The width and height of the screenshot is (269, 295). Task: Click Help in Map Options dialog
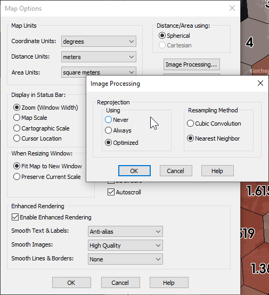click(169, 283)
